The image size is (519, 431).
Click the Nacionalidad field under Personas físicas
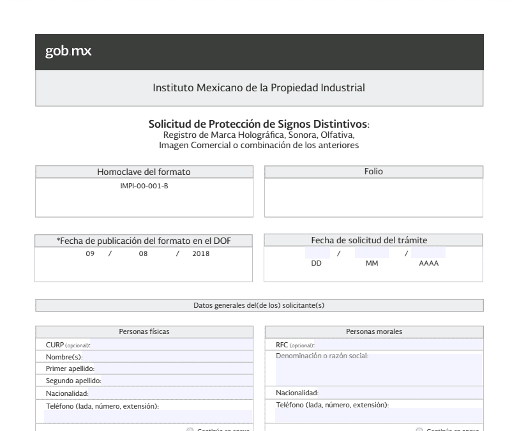[170, 393]
